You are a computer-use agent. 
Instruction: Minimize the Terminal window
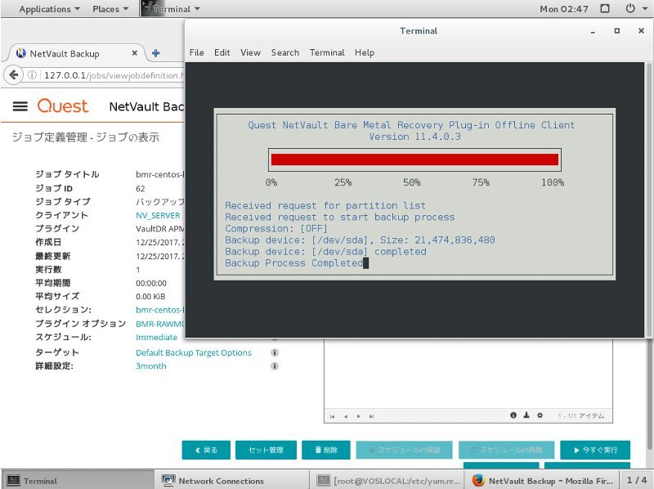click(x=593, y=32)
